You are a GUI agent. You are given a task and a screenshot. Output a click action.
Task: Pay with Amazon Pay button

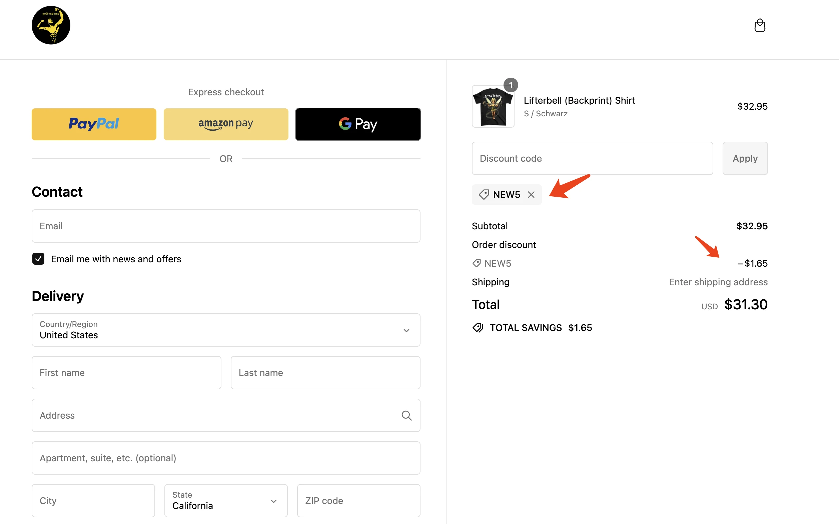pos(226,124)
